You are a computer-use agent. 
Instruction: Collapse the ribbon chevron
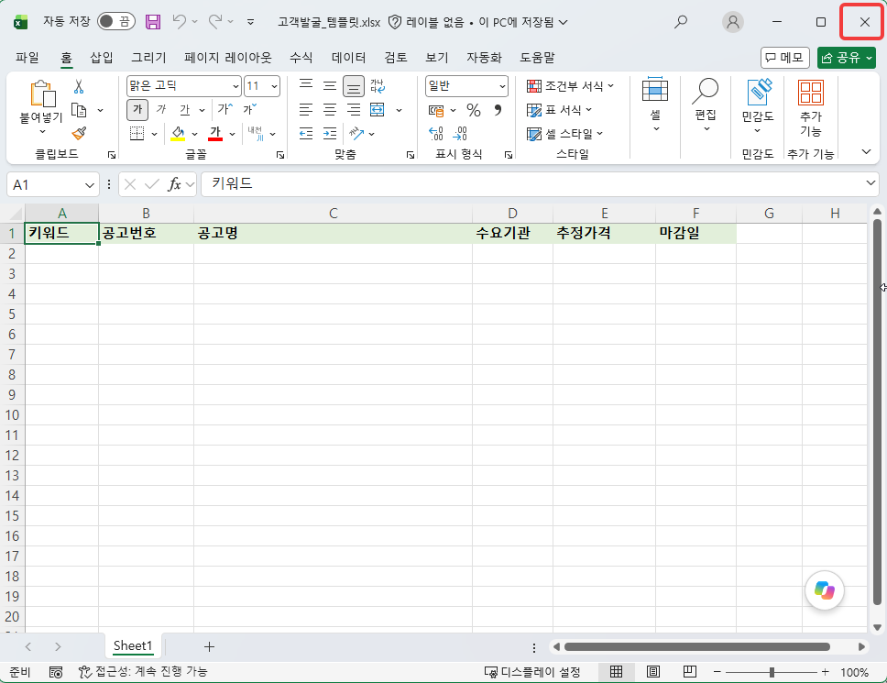point(866,151)
